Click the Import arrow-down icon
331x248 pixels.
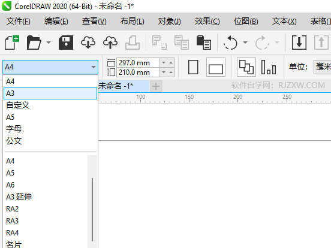[299, 43]
